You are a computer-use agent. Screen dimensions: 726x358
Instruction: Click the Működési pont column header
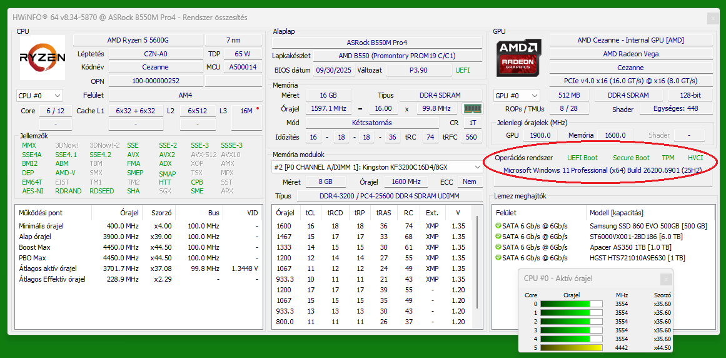click(53, 213)
